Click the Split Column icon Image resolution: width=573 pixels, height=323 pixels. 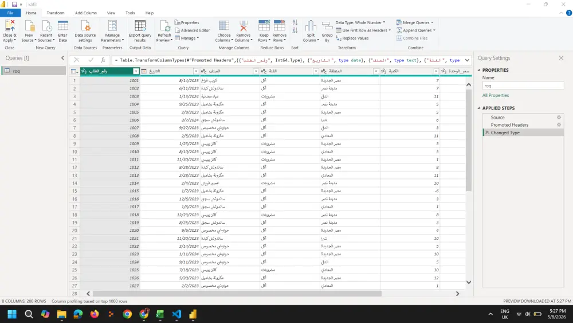point(311,26)
